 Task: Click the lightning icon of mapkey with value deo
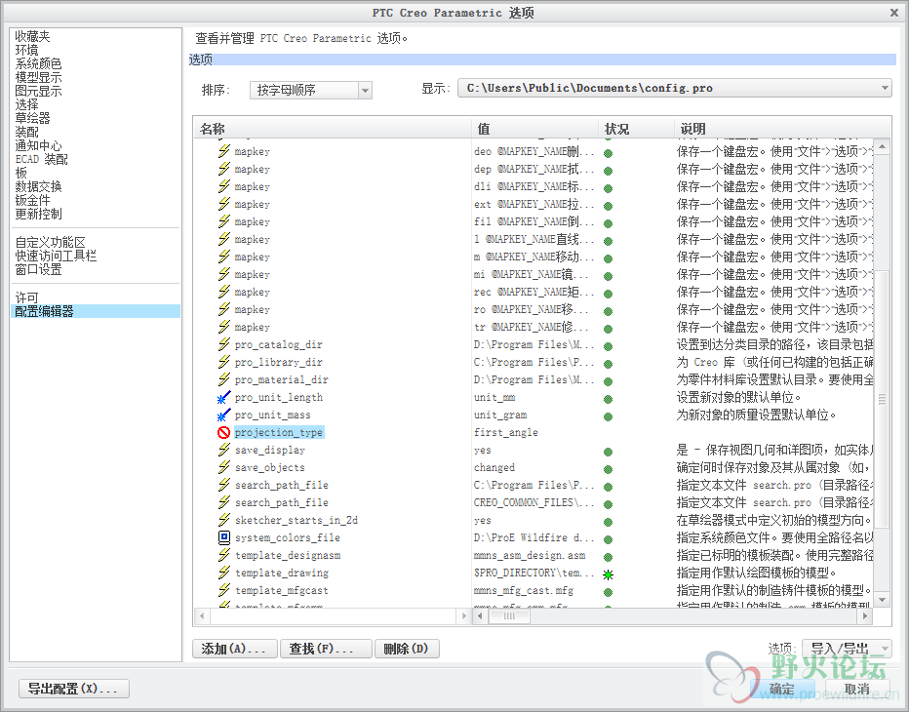pyautogui.click(x=223, y=151)
